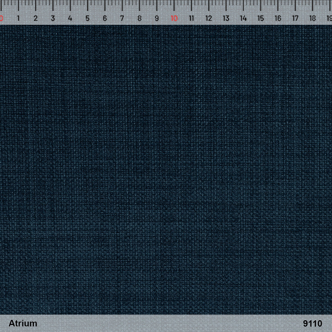
Task: Select the ruler mark labeled 17
Action: (295, 19)
